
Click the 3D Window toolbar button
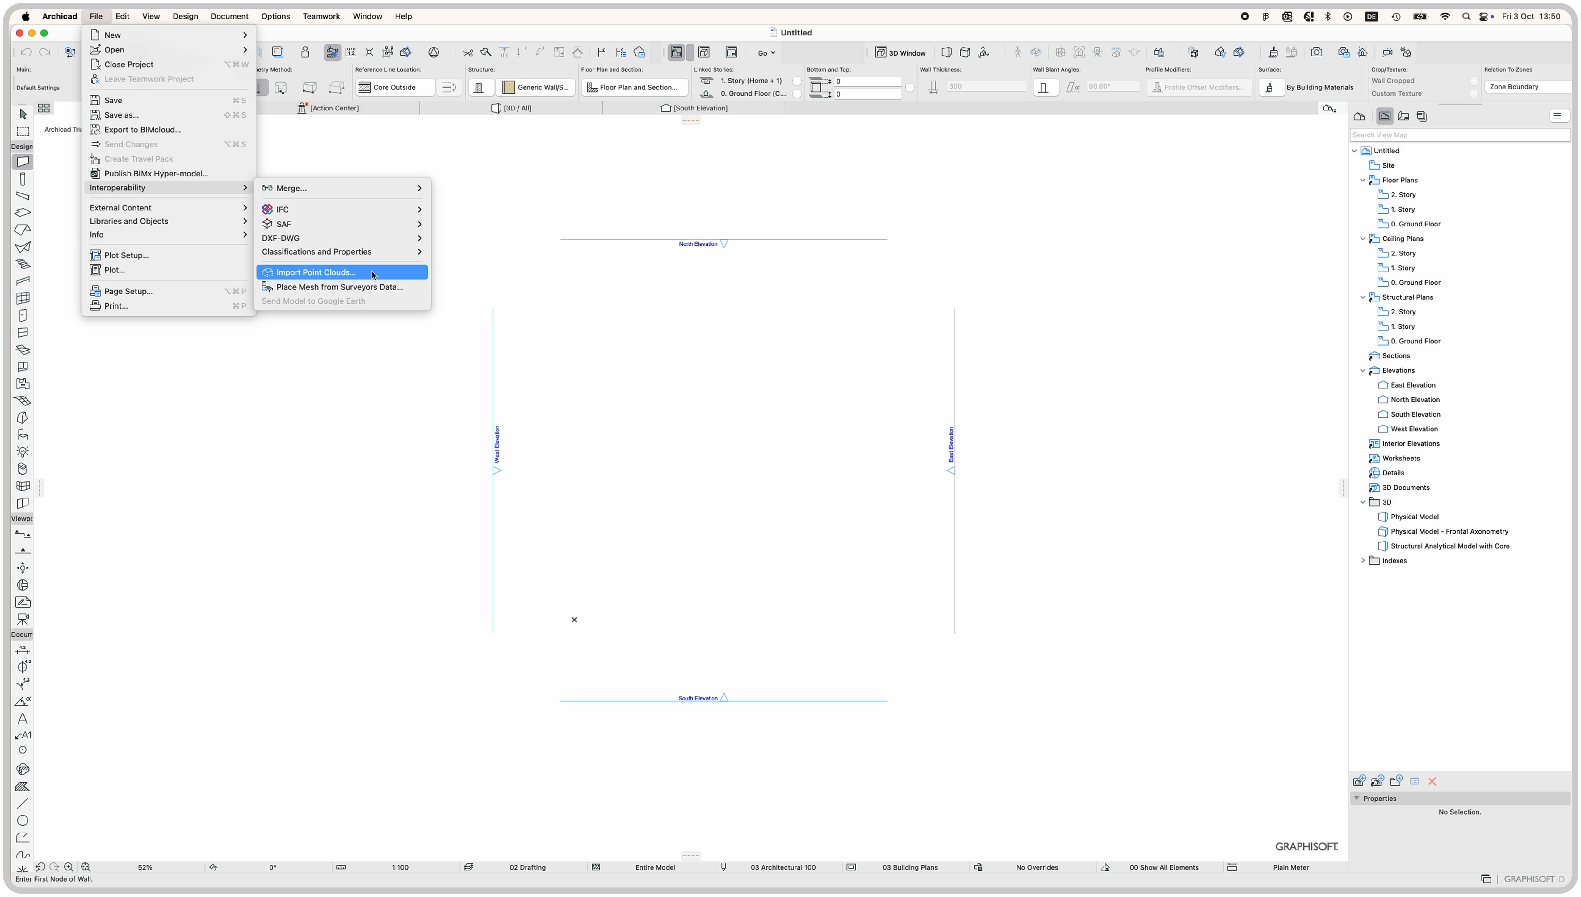[x=901, y=52]
